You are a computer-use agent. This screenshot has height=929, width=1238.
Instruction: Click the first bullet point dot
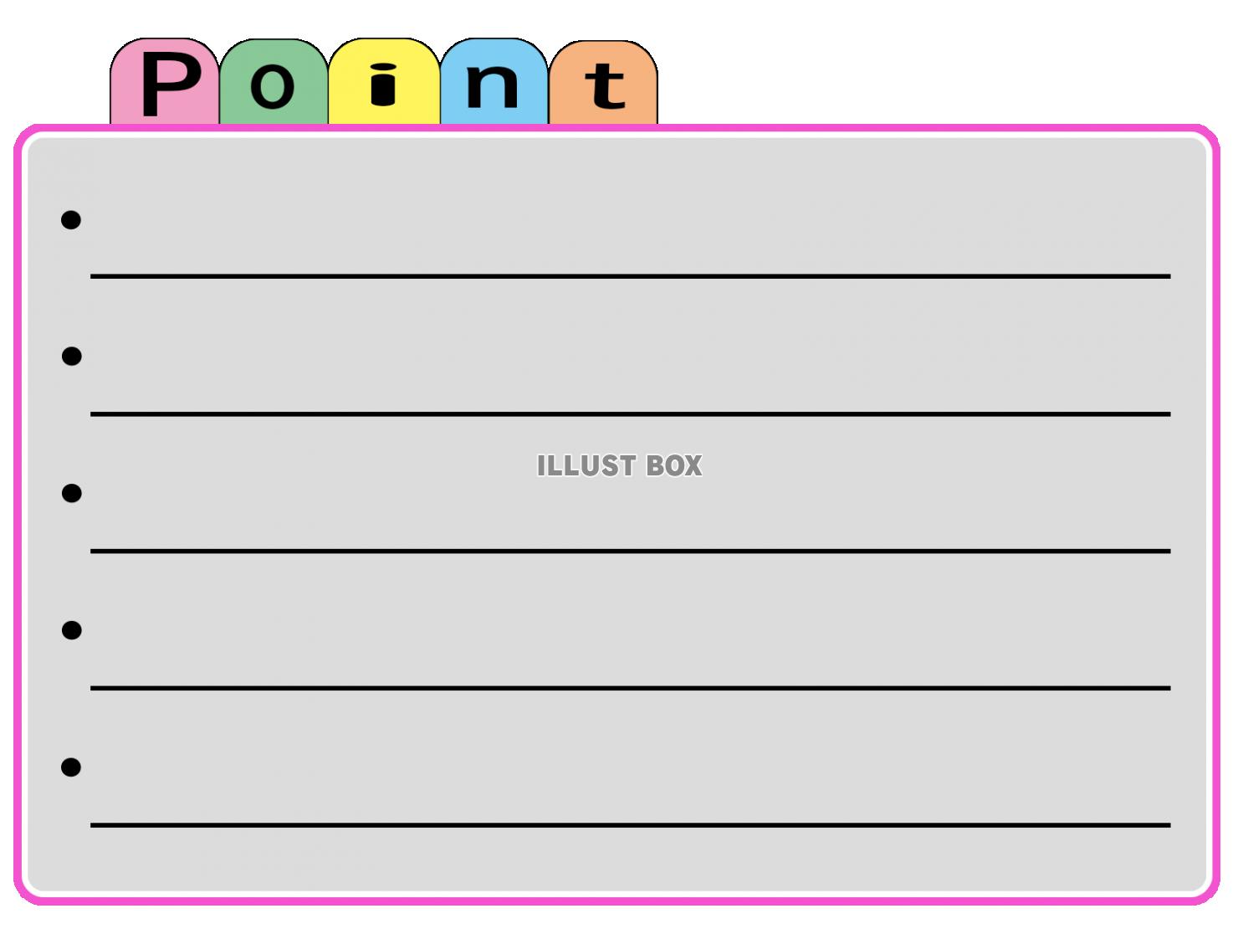(71, 220)
